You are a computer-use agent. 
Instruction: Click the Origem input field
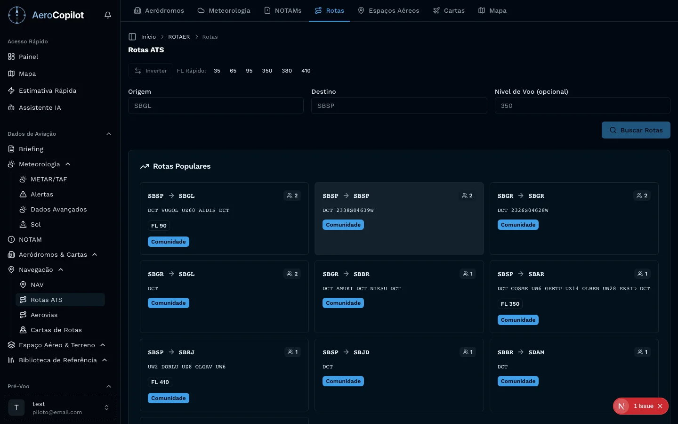[216, 106]
